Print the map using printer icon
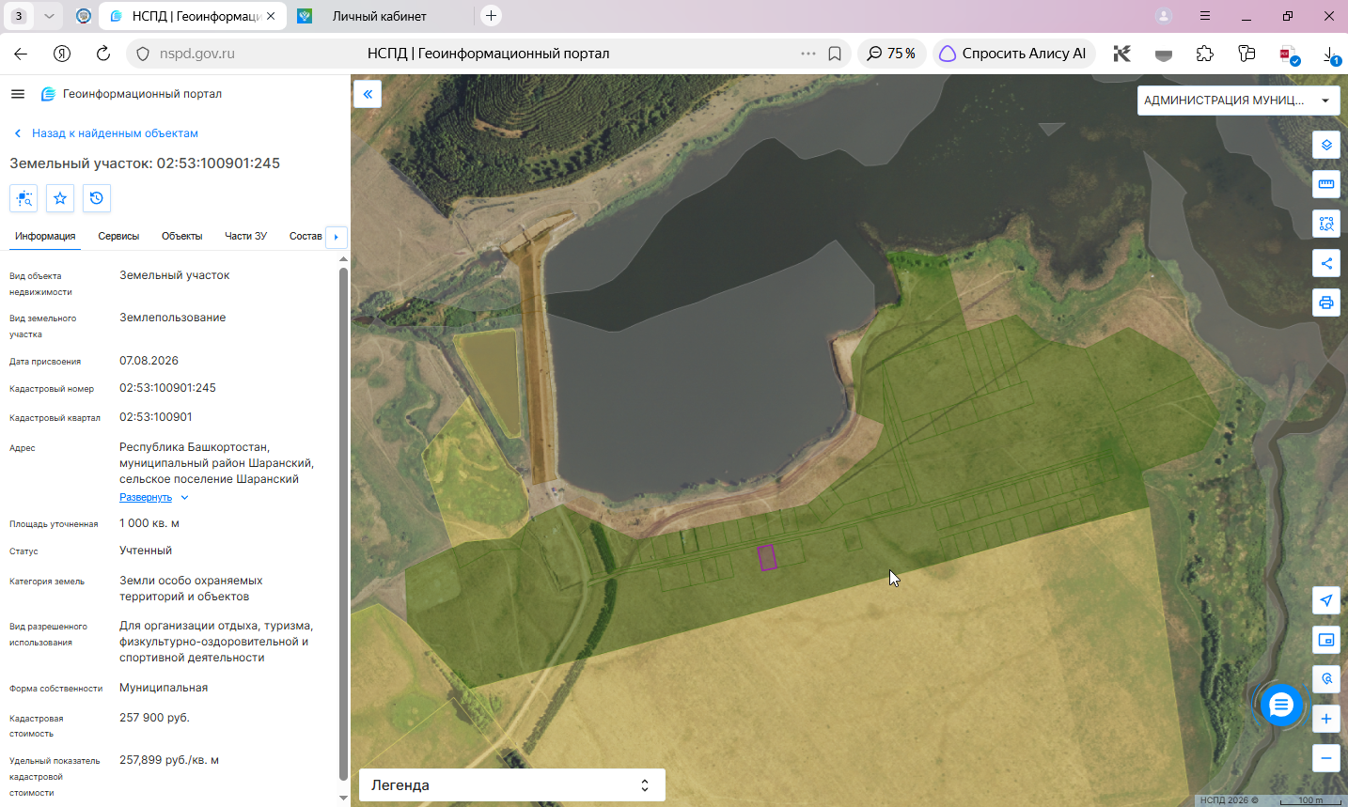This screenshot has height=807, width=1348. point(1325,303)
